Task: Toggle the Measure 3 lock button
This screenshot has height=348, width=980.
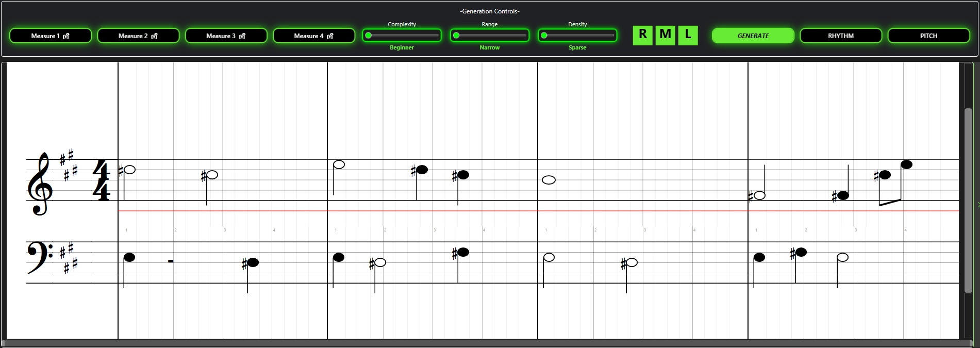Action: click(226, 36)
